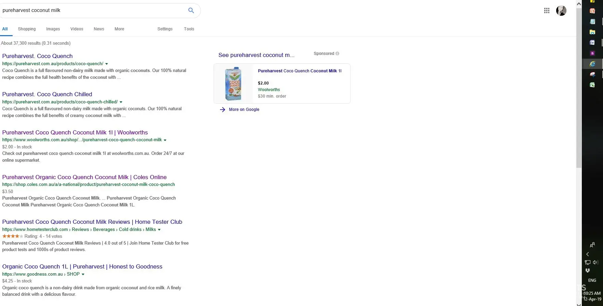Click the volume speaker tray icon
603x306 pixels.
[x=595, y=262]
